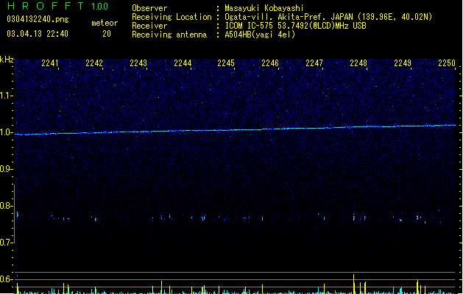Click the 1.1 kHz axis label
Screen dimensions: 463x294
pyautogui.click(x=6, y=96)
